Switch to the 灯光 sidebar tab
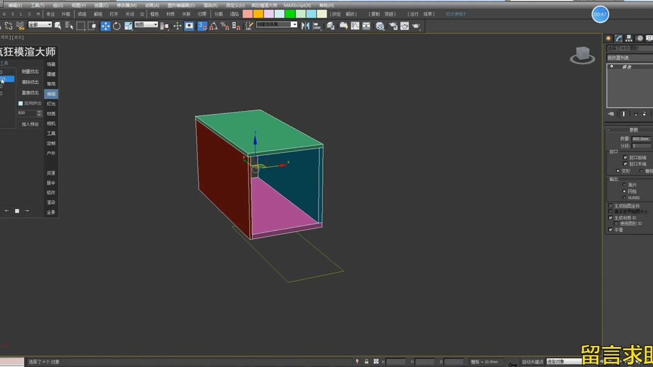This screenshot has width=653, height=367. point(51,103)
